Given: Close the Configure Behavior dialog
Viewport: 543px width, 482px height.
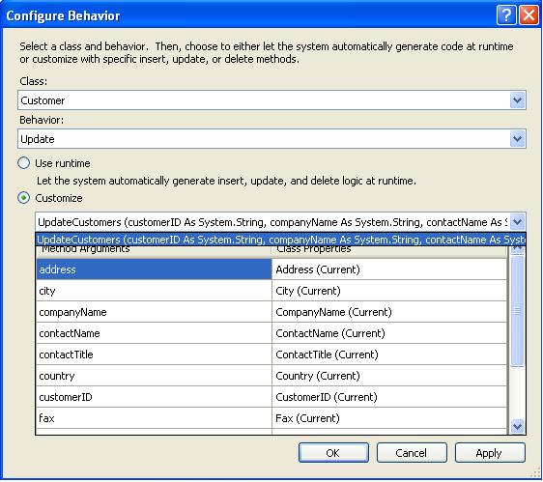Looking at the screenshot, I should [529, 15].
